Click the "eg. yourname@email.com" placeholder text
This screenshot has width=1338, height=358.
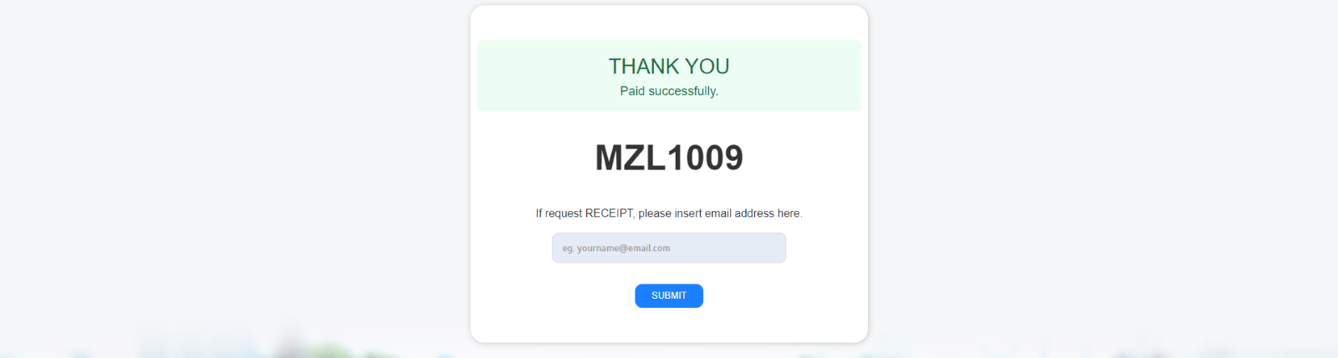(x=615, y=249)
